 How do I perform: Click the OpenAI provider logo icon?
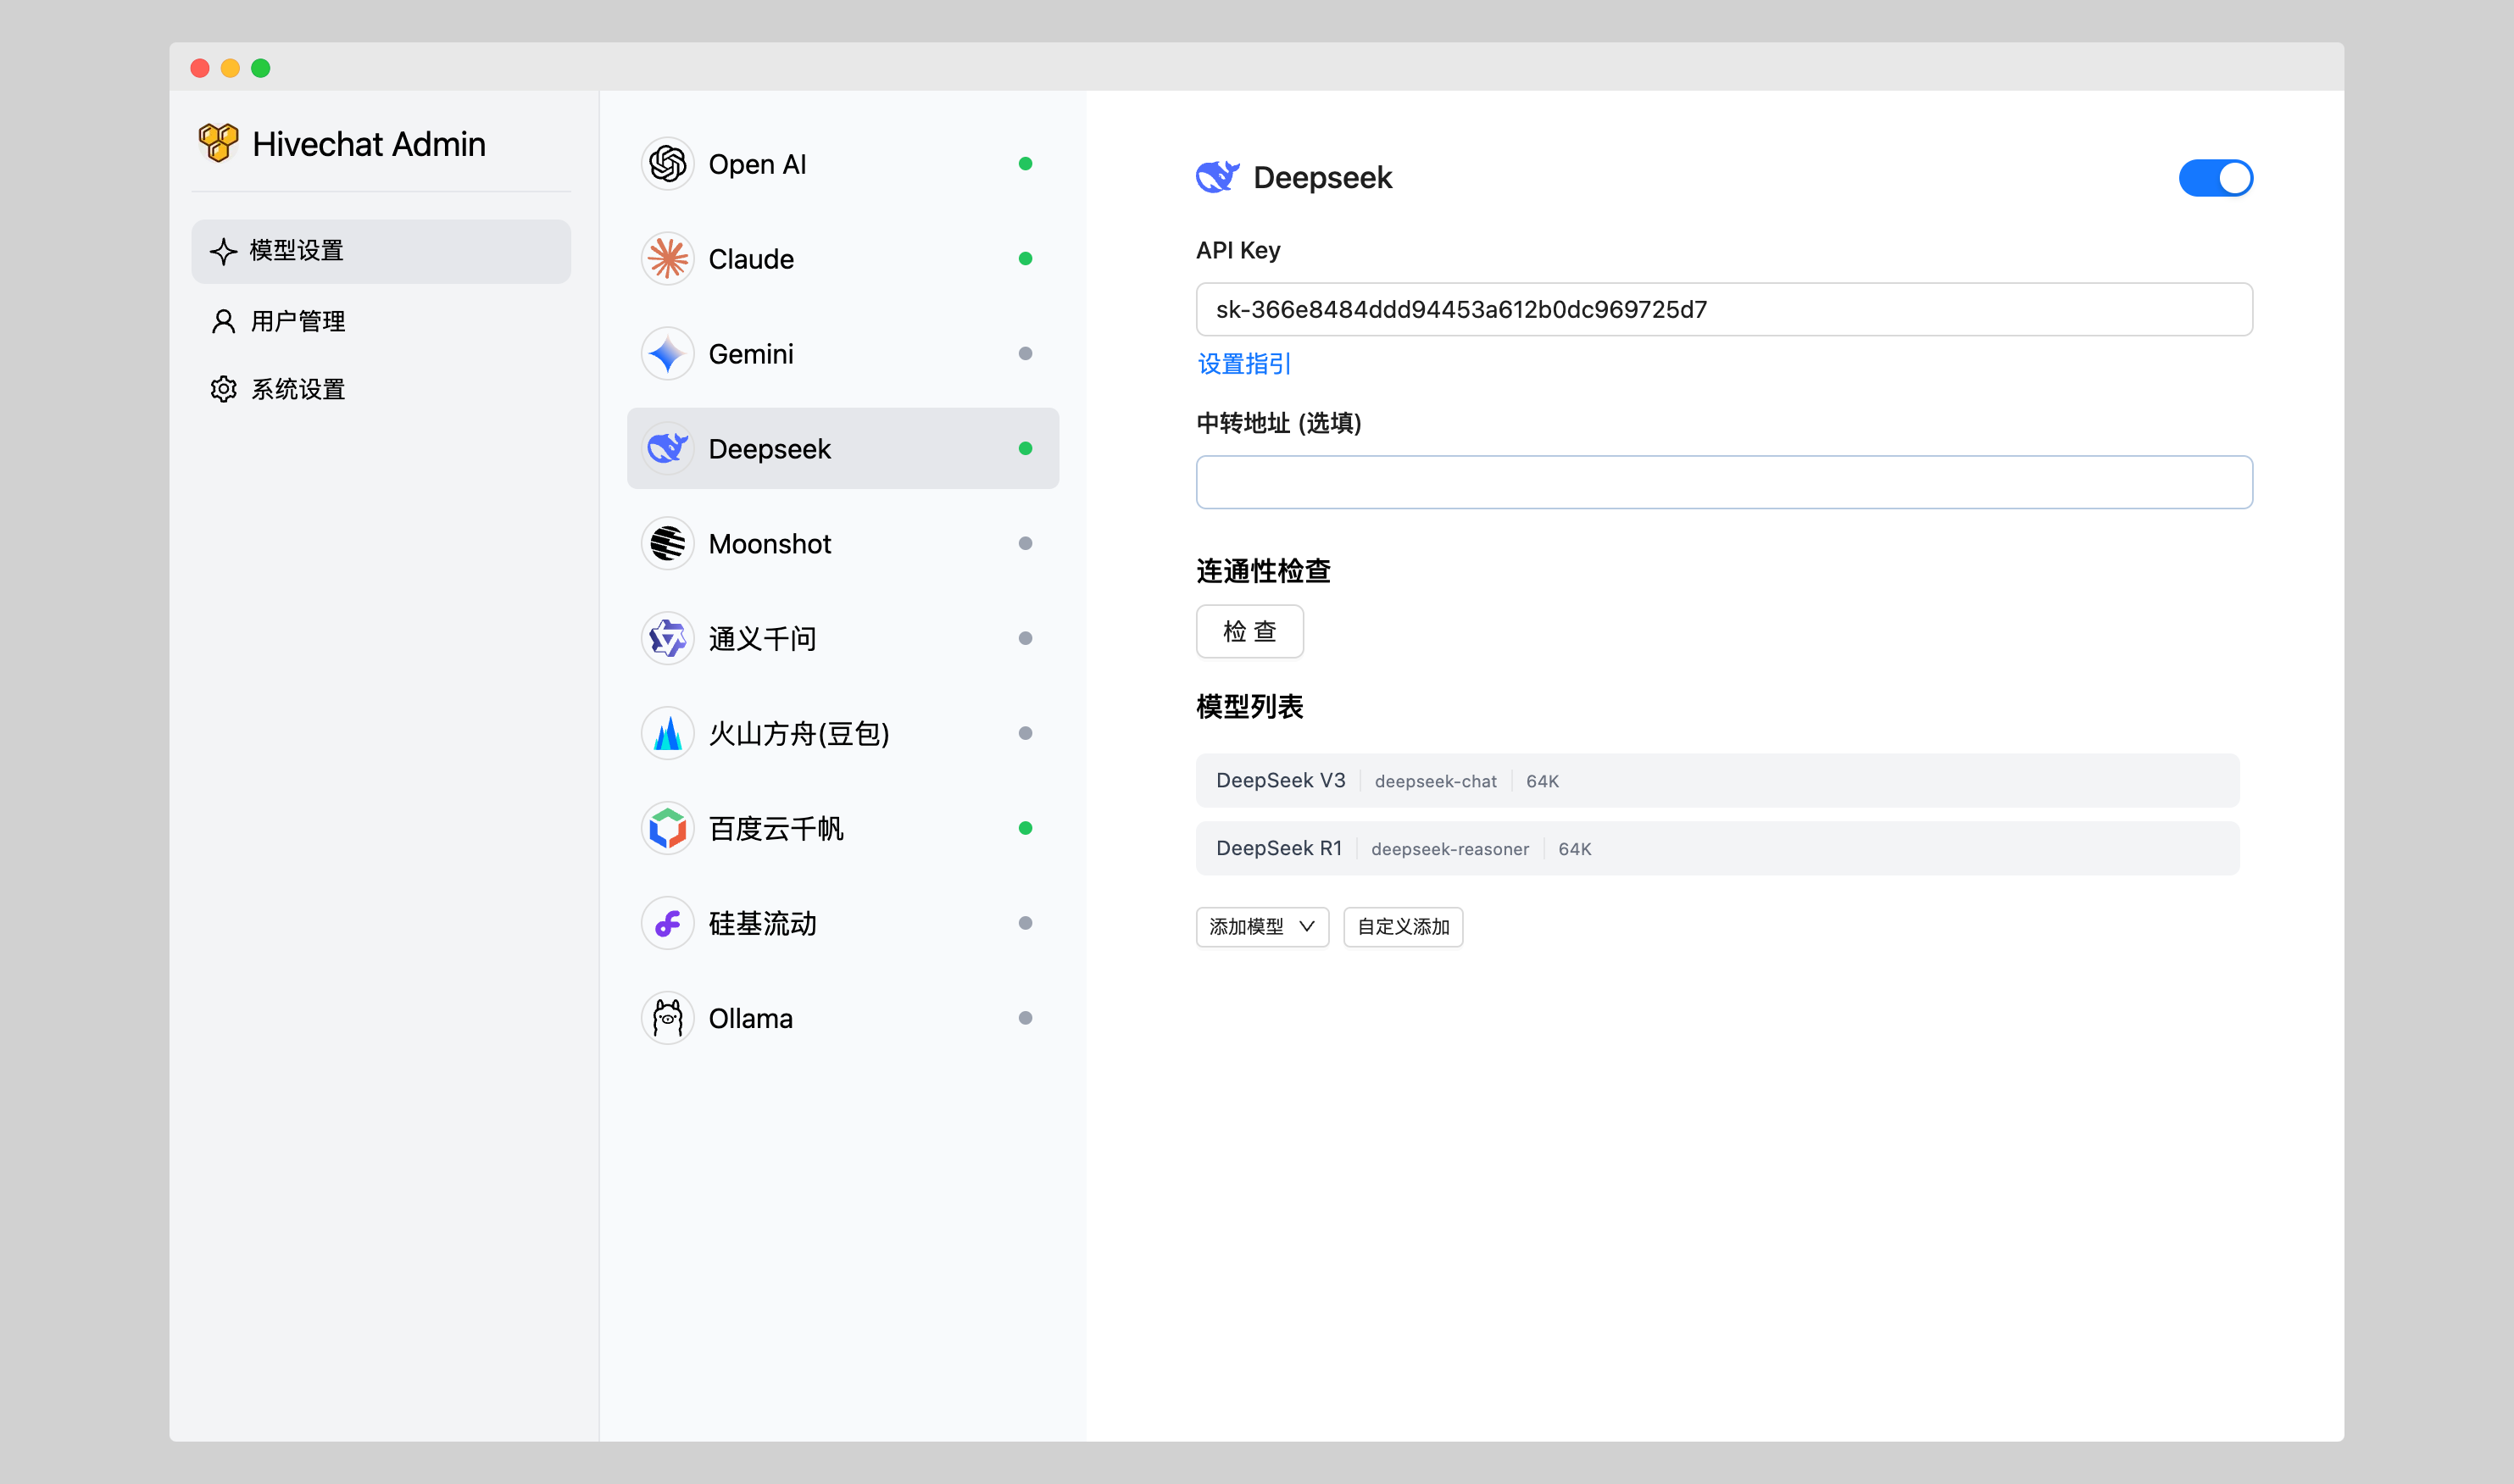[x=667, y=164]
